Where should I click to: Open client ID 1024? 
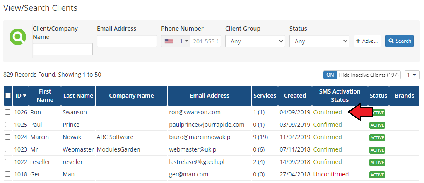coord(21,137)
